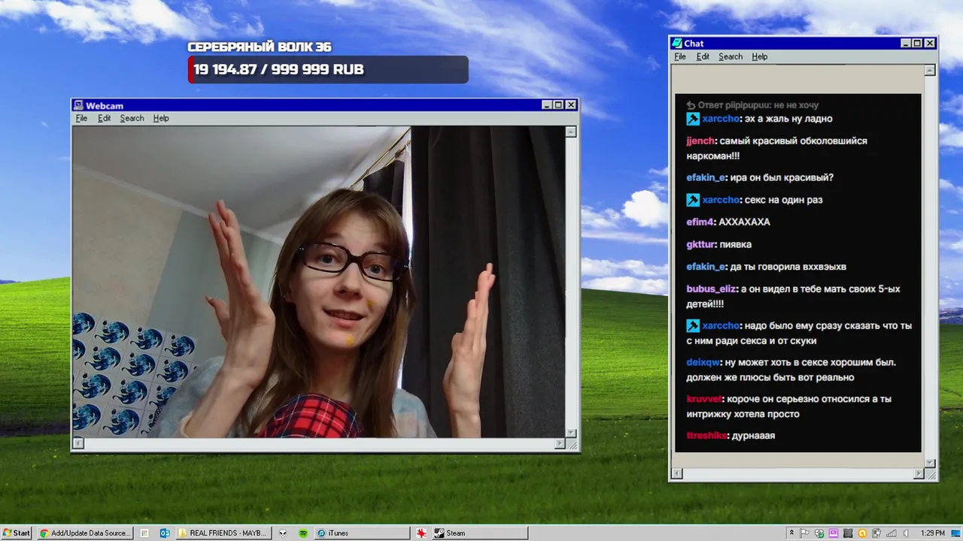
Task: Click Chat vertical scrollbar down arrow
Action: (930, 463)
